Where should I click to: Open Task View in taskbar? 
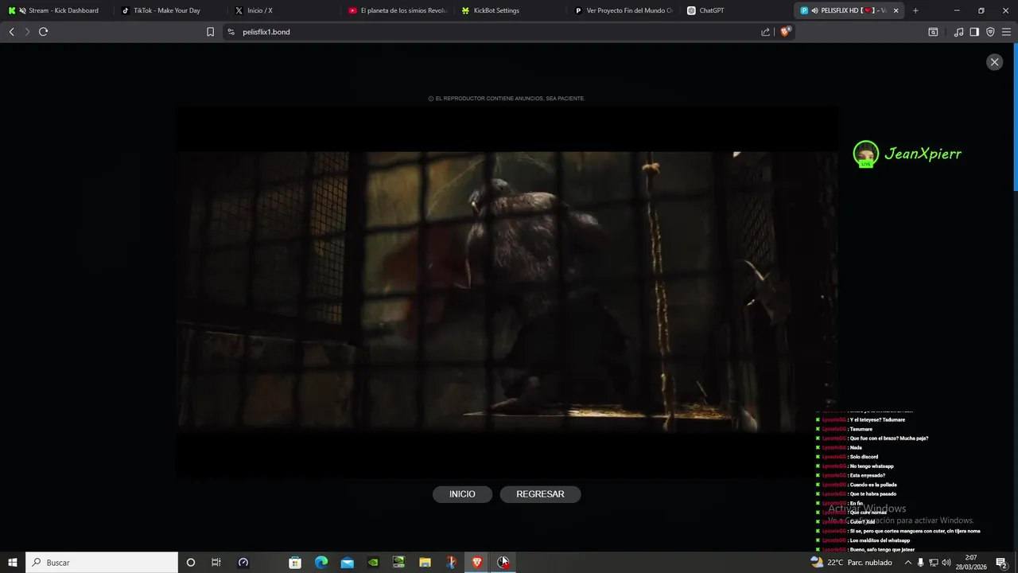pos(216,563)
